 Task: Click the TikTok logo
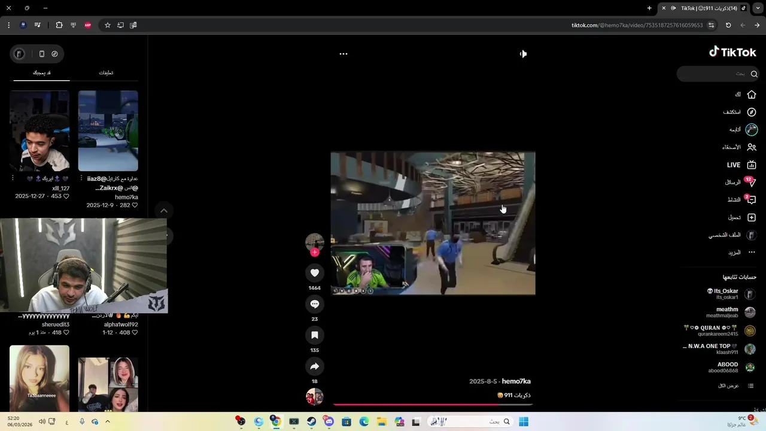coord(732,52)
